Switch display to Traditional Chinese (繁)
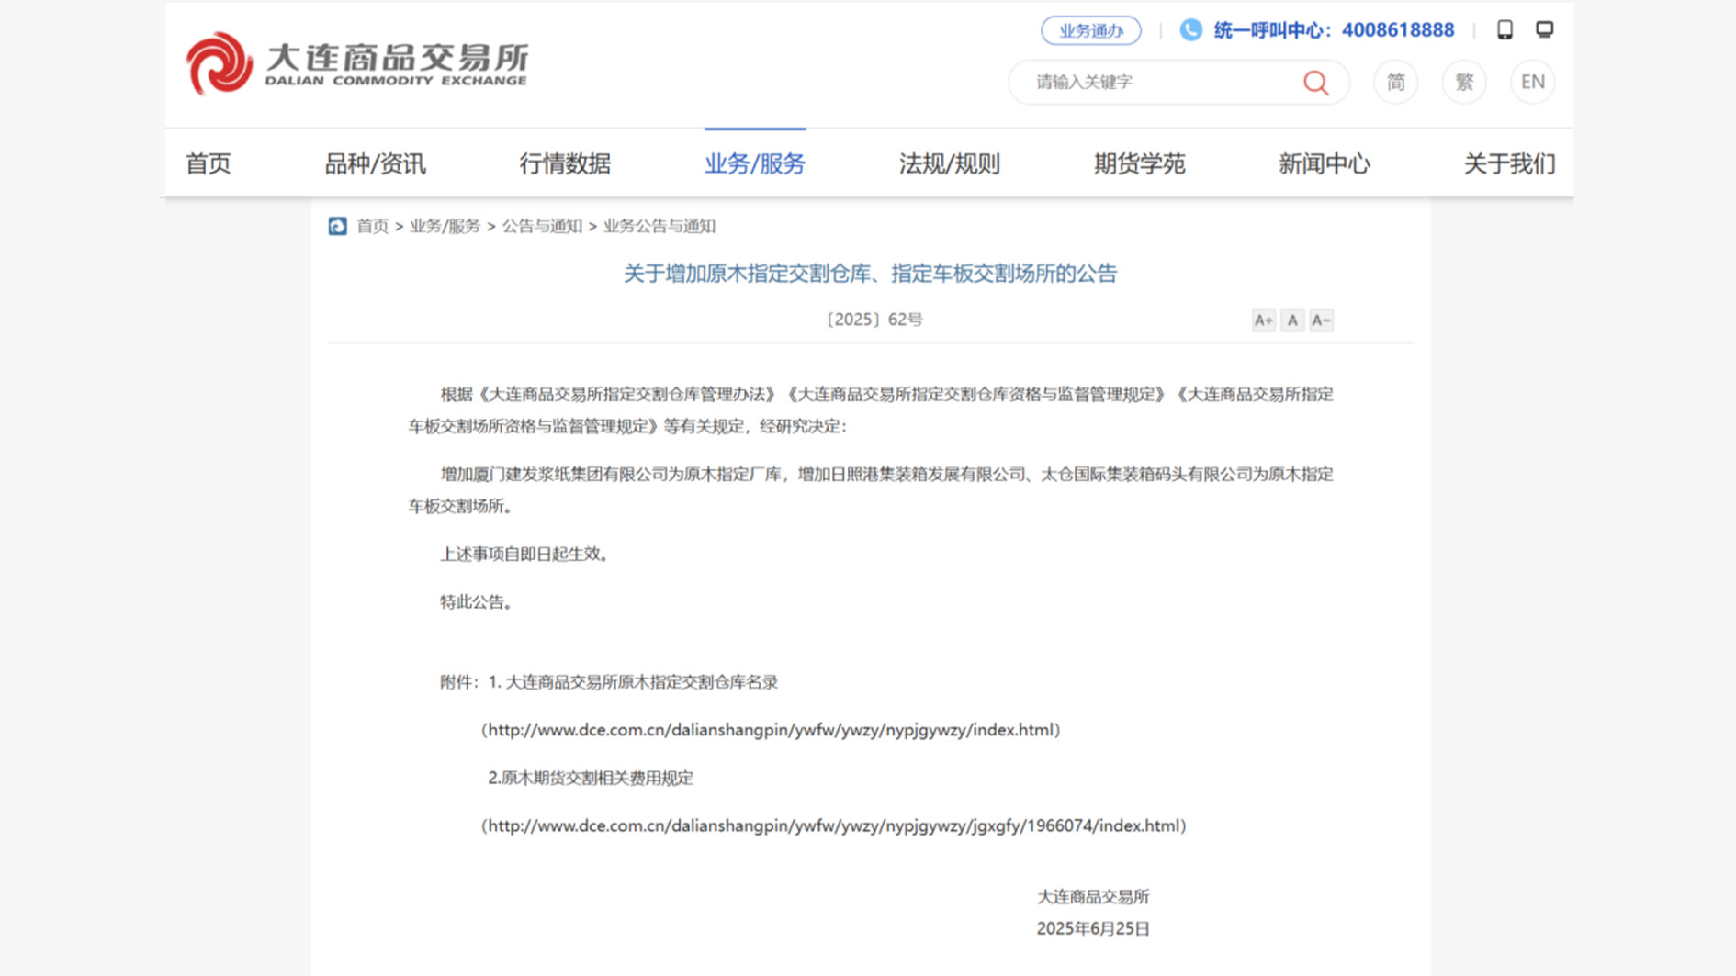 (x=1463, y=82)
